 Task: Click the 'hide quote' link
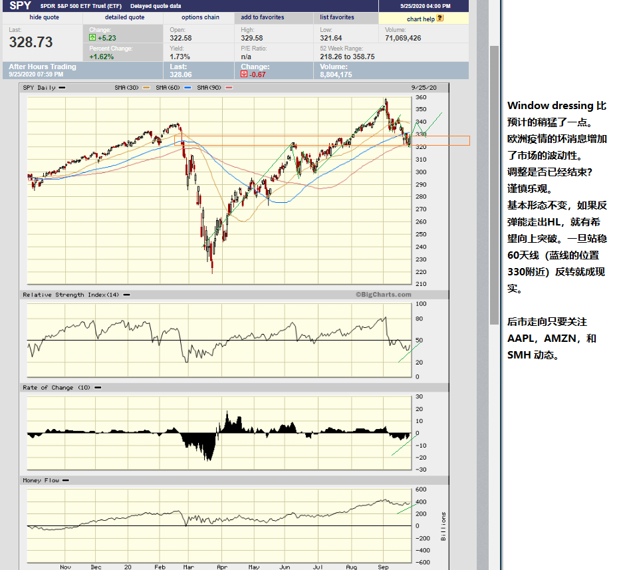[x=44, y=17]
